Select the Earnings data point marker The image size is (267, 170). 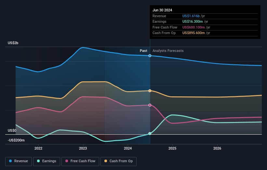tap(150, 133)
